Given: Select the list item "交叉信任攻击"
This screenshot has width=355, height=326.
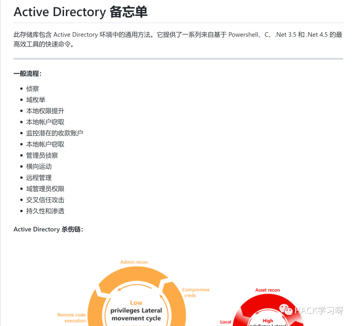Looking at the screenshot, I should click(x=45, y=200).
